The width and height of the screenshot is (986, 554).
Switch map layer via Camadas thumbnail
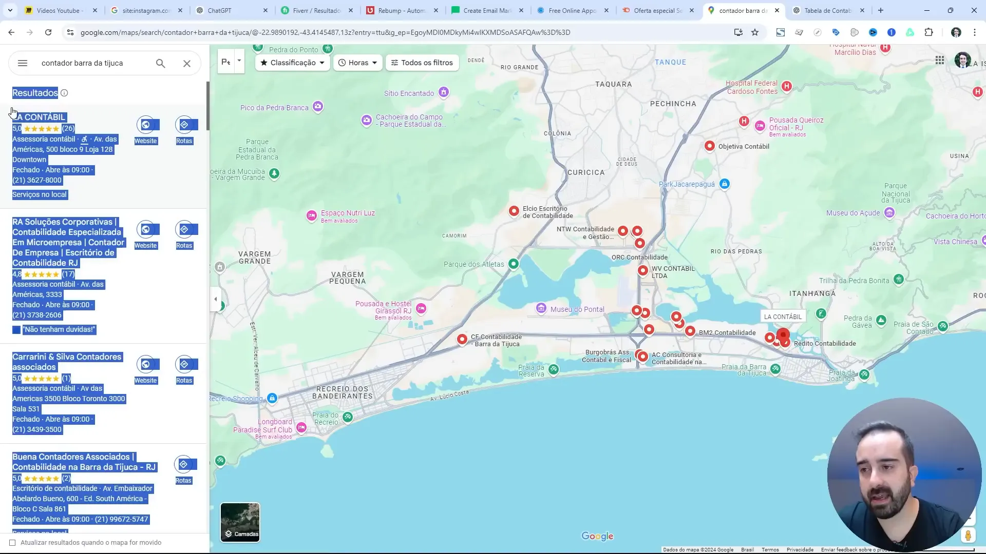240,522
